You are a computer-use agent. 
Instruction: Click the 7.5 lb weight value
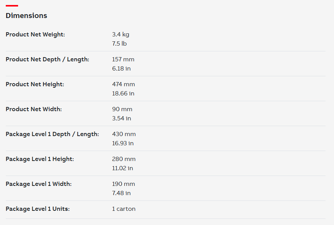119,44
